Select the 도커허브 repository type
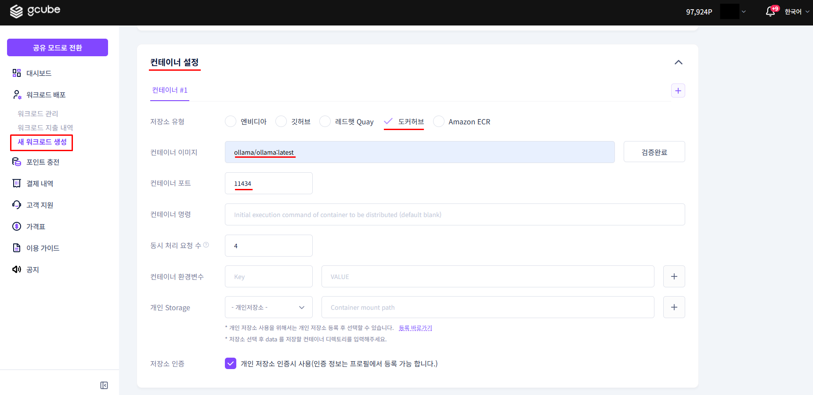The height and width of the screenshot is (395, 813). click(x=388, y=121)
